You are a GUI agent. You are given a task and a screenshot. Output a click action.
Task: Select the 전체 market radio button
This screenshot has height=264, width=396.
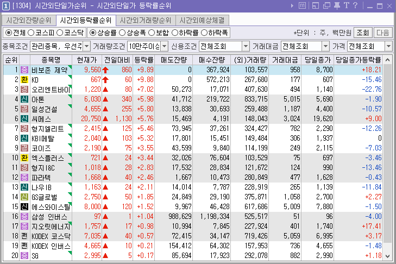pyautogui.click(x=9, y=33)
